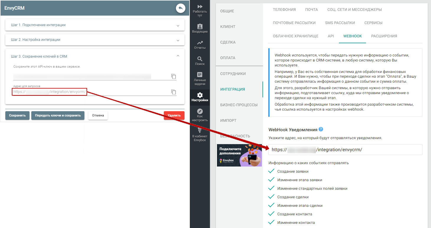This screenshot has height=228, width=431.
Task: Copy the API key using the copy icon
Action: click(x=174, y=76)
